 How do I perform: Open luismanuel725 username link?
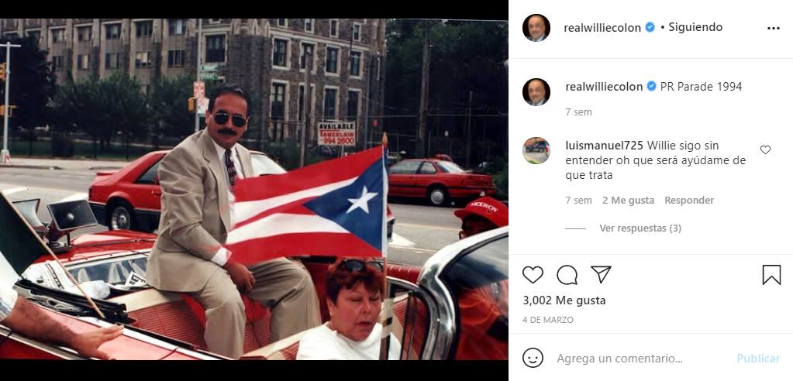tap(605, 146)
